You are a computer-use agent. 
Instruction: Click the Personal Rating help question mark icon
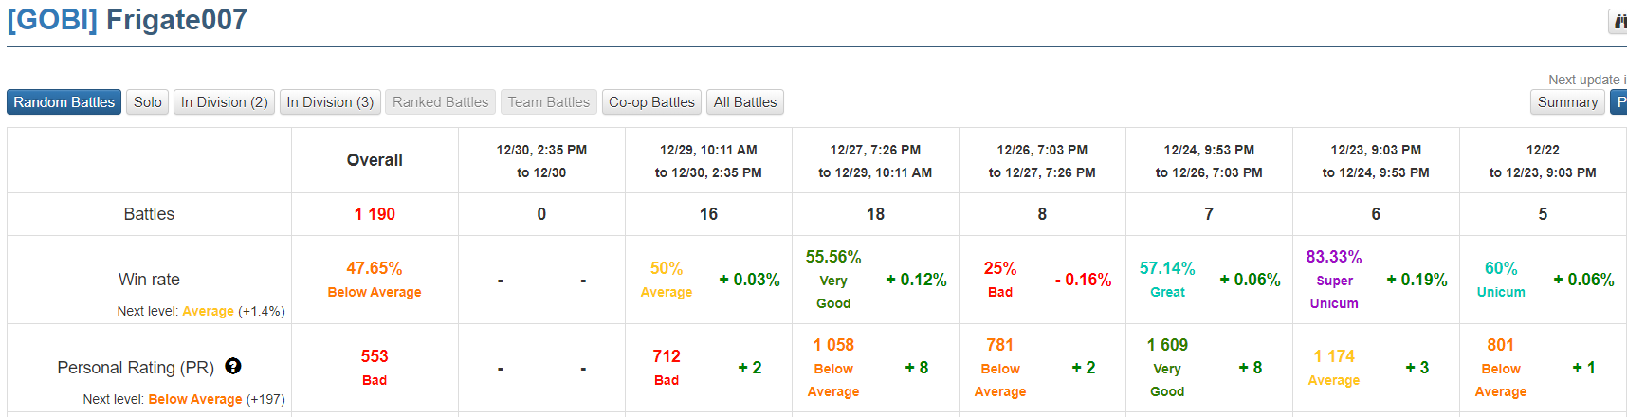click(x=233, y=367)
